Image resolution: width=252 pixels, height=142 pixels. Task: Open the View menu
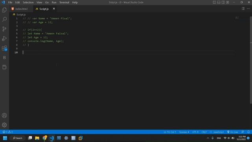(x=39, y=2)
